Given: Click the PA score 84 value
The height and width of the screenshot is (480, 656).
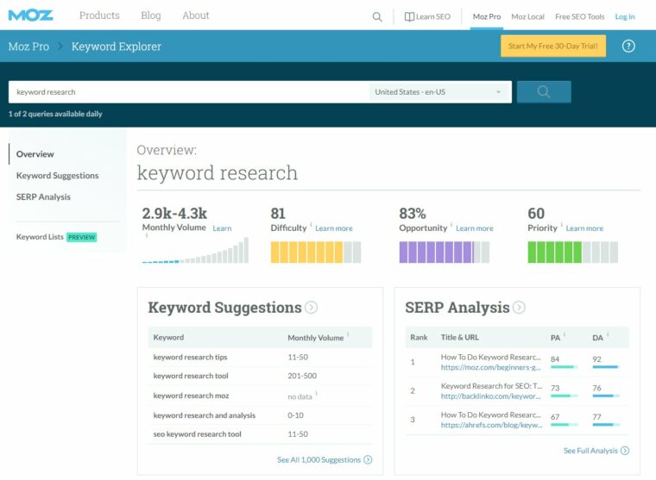Looking at the screenshot, I should click(555, 359).
